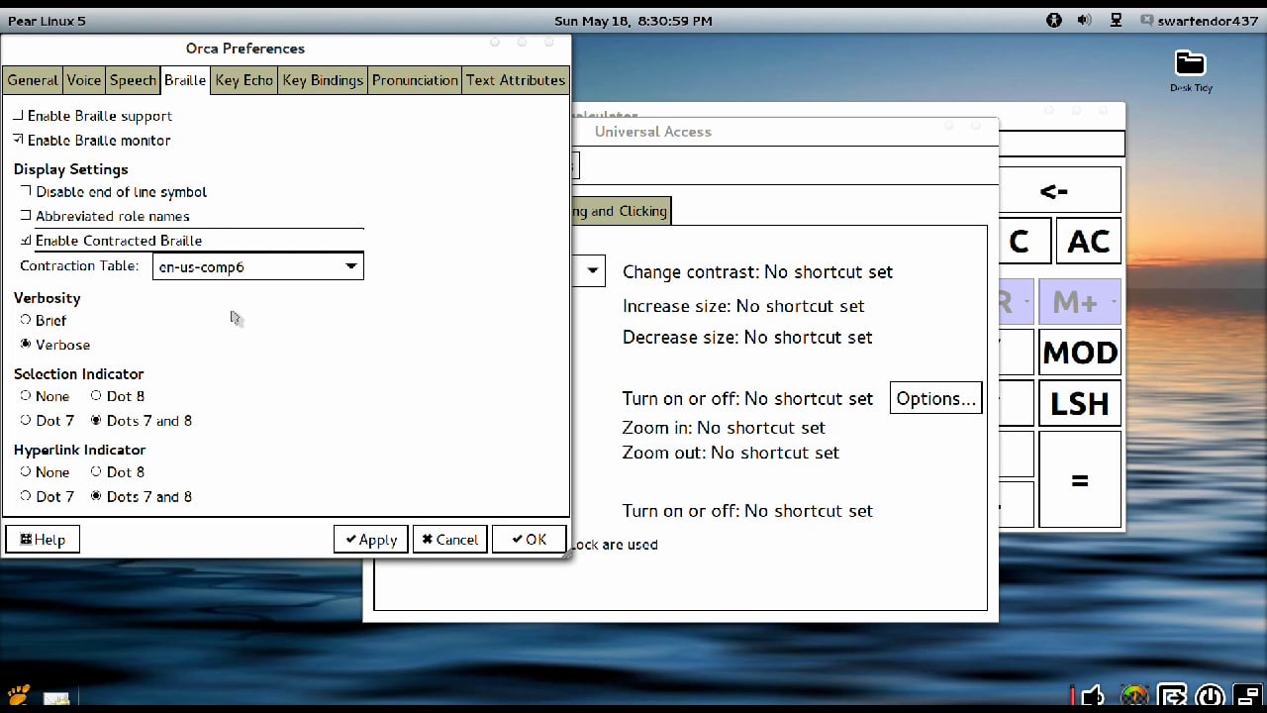Switch to the Key Bindings tab
The width and height of the screenshot is (1267, 713).
pos(322,80)
